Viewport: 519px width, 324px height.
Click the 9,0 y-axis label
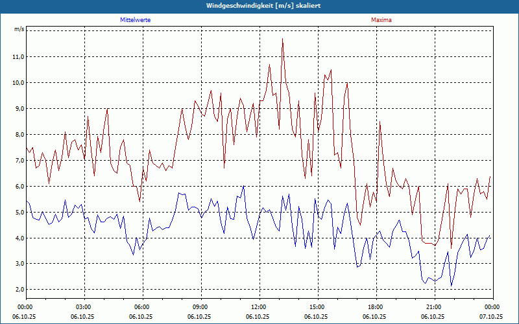[x=19, y=109]
